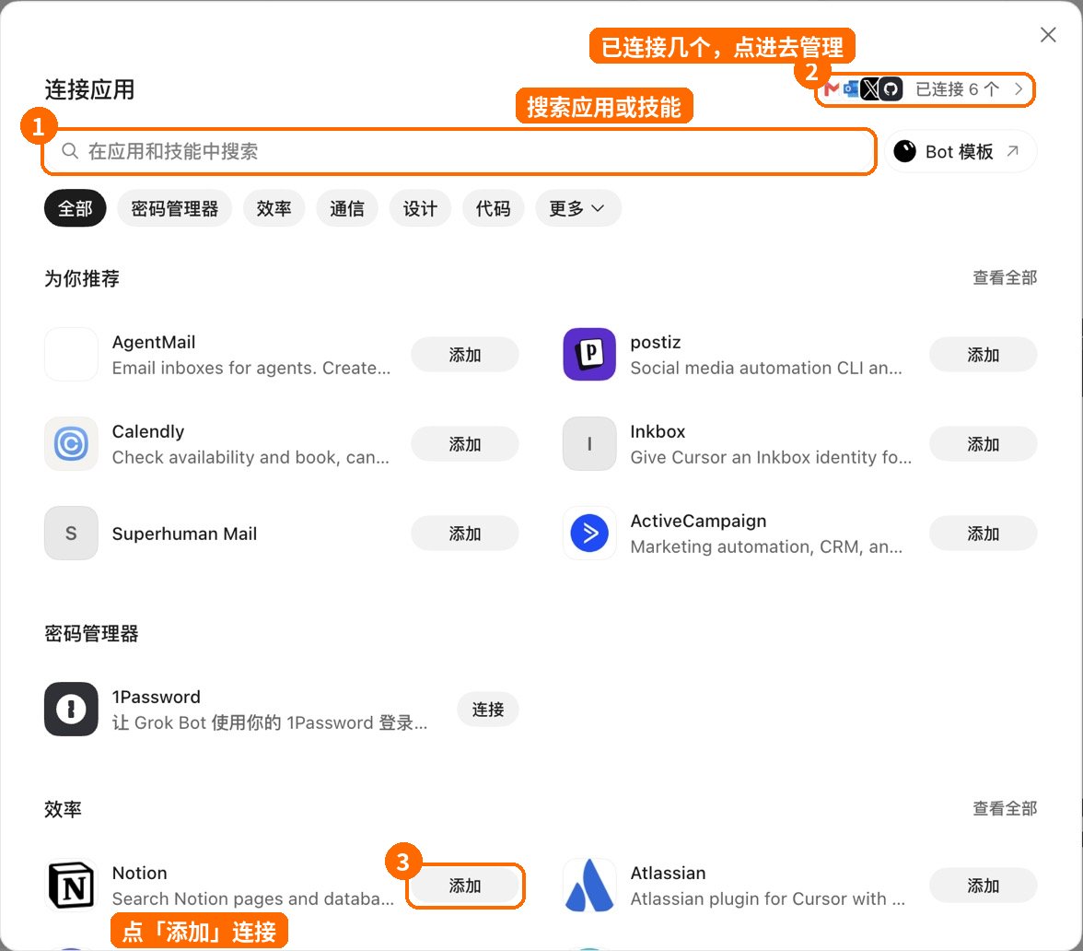This screenshot has height=951, width=1083.
Task: Add the Notion app
Action: click(465, 886)
